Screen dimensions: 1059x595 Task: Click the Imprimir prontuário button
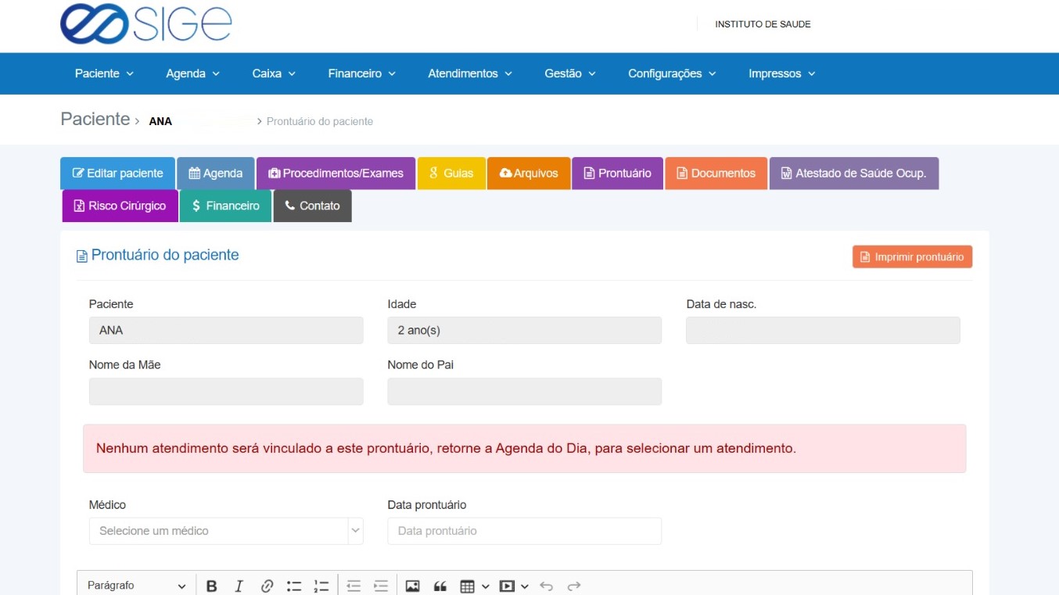click(912, 257)
